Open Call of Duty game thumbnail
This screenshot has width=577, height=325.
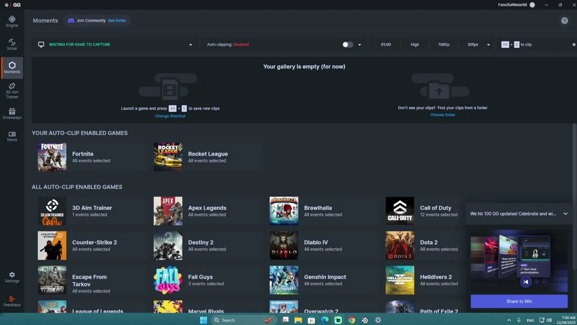pos(399,211)
